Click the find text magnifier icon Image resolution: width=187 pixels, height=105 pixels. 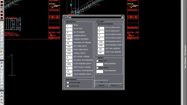point(2,103)
